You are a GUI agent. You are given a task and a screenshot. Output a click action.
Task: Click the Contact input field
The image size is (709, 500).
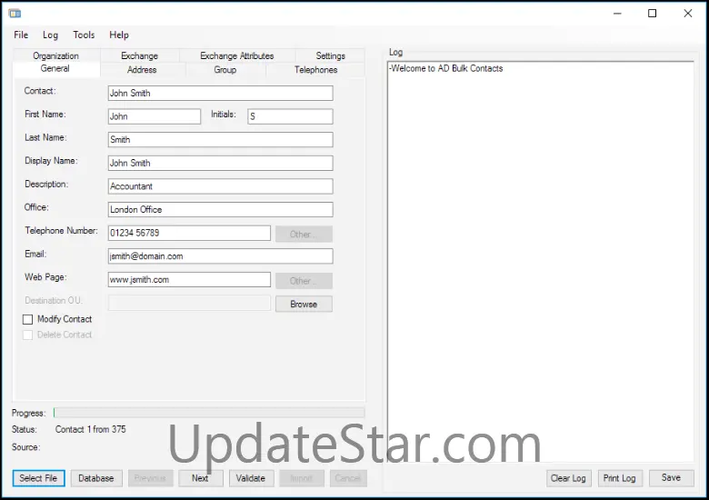click(x=221, y=93)
